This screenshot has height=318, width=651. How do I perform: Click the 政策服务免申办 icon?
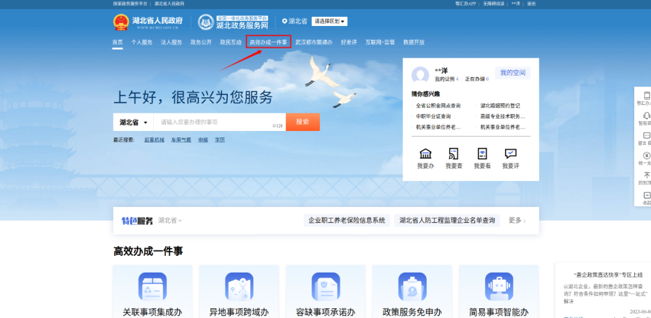point(412,287)
